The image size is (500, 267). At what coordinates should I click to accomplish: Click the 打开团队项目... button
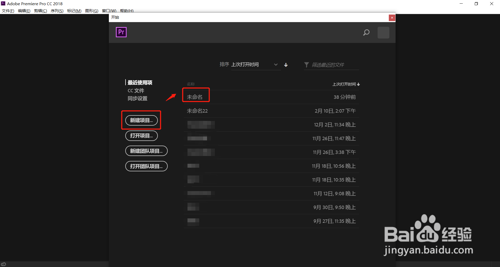pos(146,166)
